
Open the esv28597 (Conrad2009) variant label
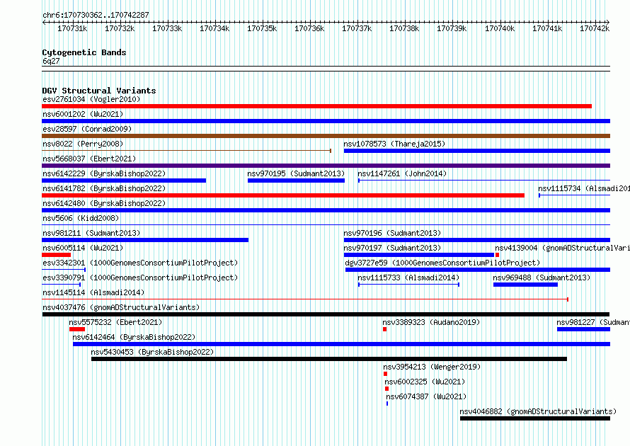pyautogui.click(x=87, y=129)
